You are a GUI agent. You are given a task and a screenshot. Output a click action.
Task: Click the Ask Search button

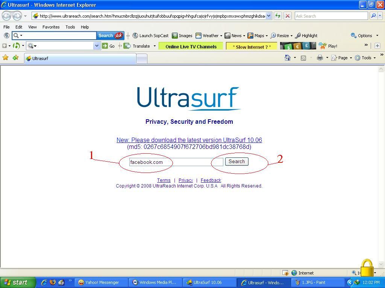110,36
